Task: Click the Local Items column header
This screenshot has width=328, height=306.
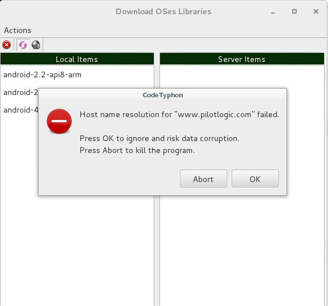Action: 77,59
